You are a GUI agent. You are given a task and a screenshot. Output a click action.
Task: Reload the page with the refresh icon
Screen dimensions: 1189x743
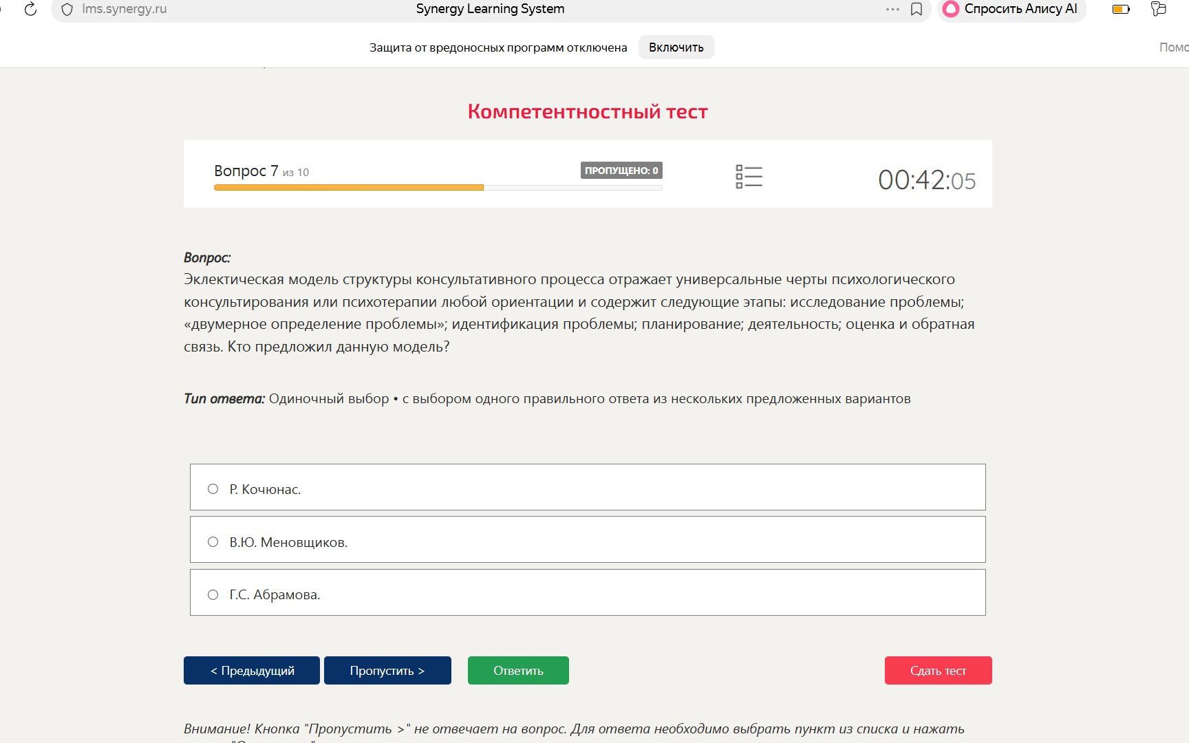pyautogui.click(x=30, y=10)
